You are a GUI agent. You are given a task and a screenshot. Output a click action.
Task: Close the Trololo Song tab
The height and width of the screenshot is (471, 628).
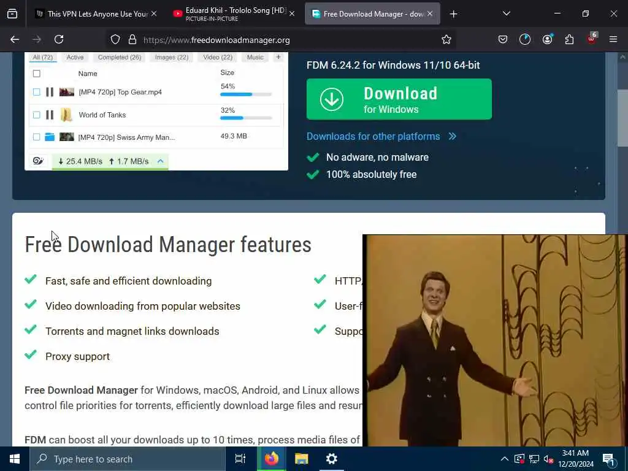(292, 13)
